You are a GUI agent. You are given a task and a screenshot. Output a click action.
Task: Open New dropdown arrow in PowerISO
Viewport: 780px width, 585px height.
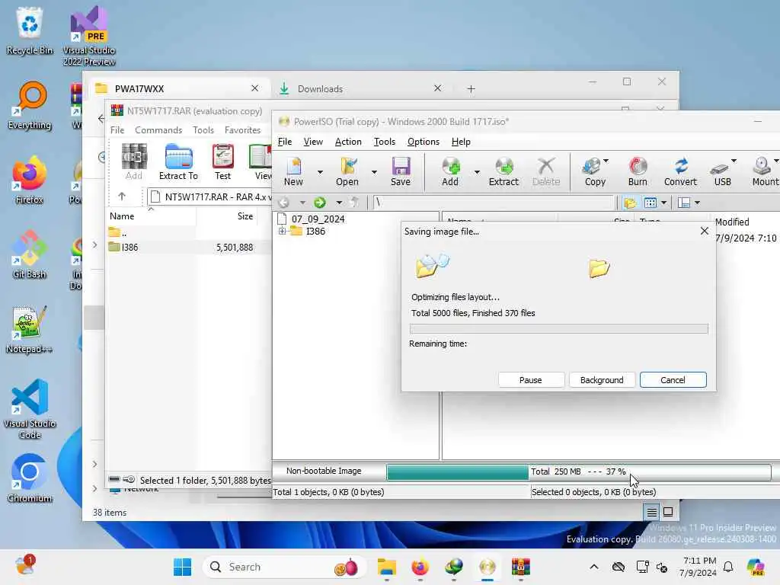click(321, 172)
